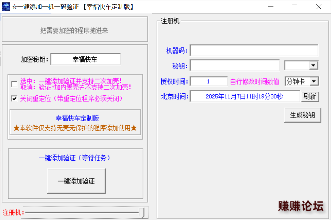Click the 赚赚论坛 watermark logo
This screenshot has height=220, width=331.
(301, 206)
